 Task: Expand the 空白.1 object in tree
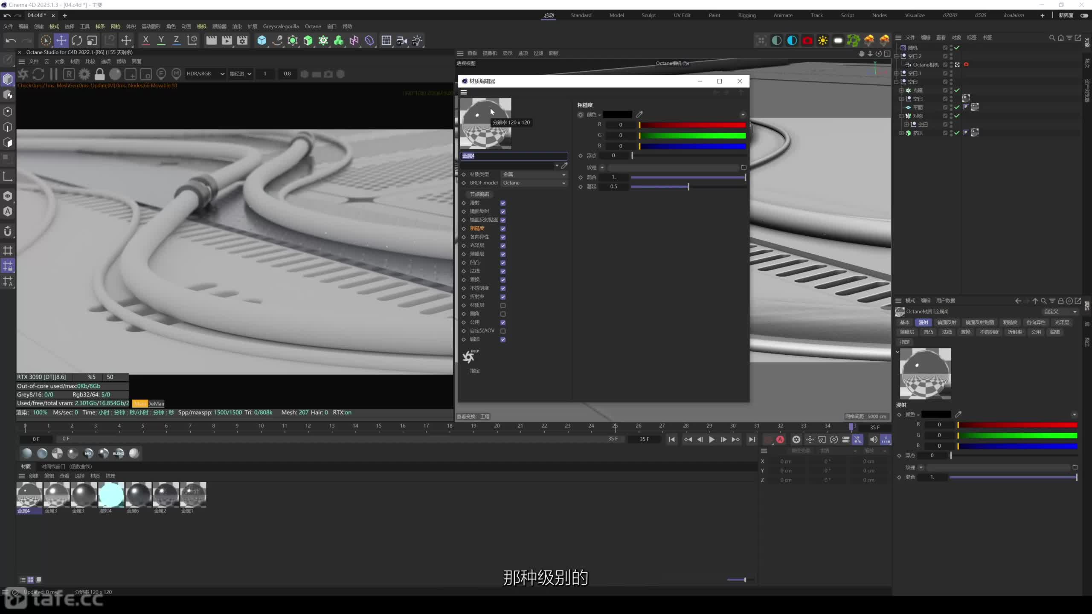tap(896, 73)
